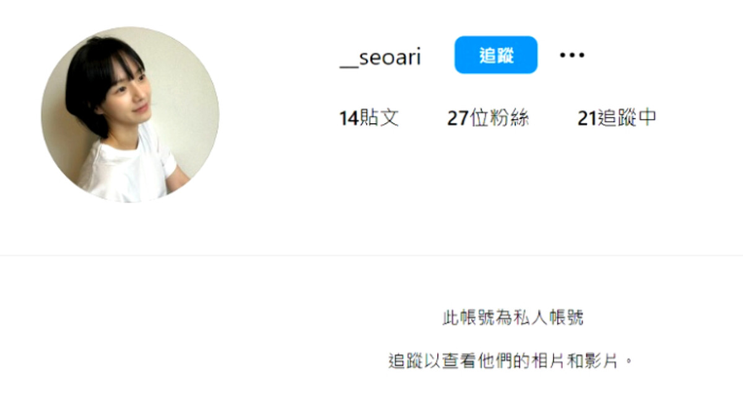Click the number 27 before 位粉絲
The image size is (743, 418).
(458, 118)
